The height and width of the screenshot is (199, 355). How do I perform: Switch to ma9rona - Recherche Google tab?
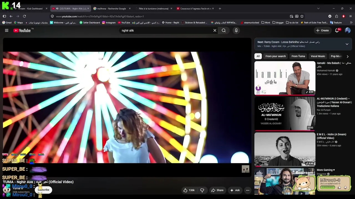112,9
